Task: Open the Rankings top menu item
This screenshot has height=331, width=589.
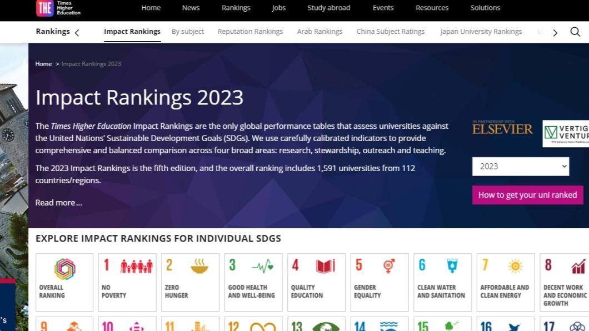Action: click(236, 8)
